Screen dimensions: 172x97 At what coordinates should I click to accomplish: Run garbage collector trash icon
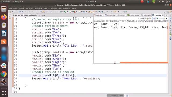point(127,95)
